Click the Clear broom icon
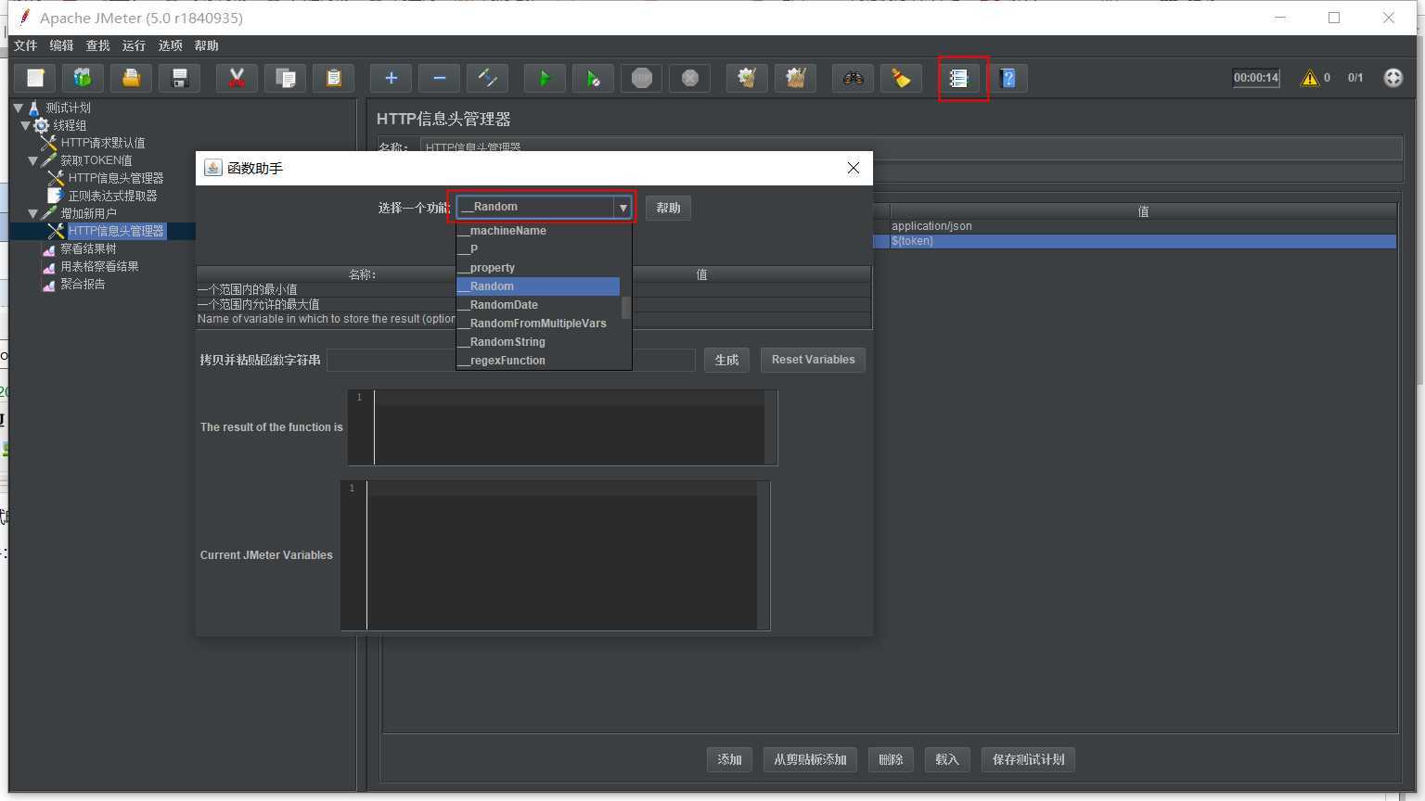 747,78
